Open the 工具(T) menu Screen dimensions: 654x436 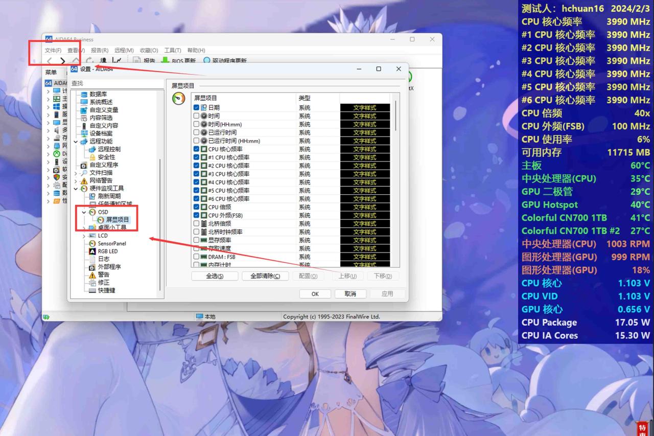pyautogui.click(x=173, y=51)
